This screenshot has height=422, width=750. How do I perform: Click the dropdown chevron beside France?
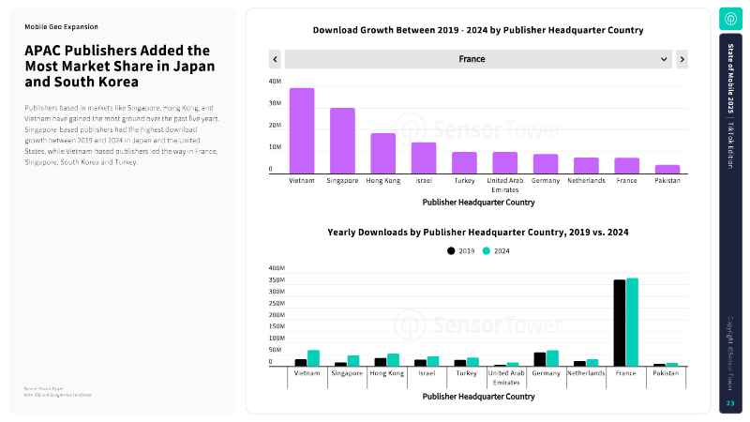click(665, 59)
